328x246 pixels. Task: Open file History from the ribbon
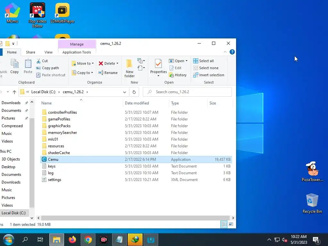[178, 75]
